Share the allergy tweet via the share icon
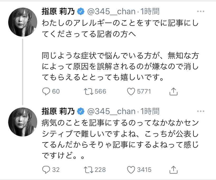 (174, 91)
